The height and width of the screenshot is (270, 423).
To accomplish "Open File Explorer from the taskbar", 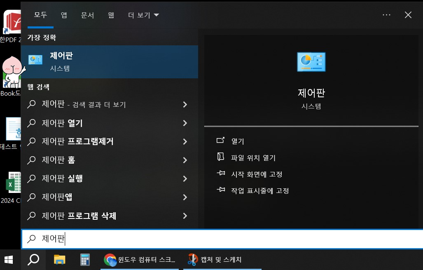I will point(59,259).
